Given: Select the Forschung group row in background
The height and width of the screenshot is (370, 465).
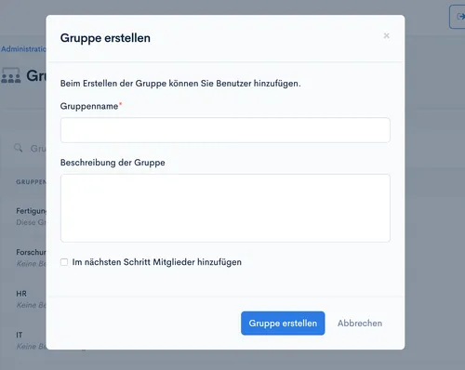Looking at the screenshot, I should tap(23, 258).
